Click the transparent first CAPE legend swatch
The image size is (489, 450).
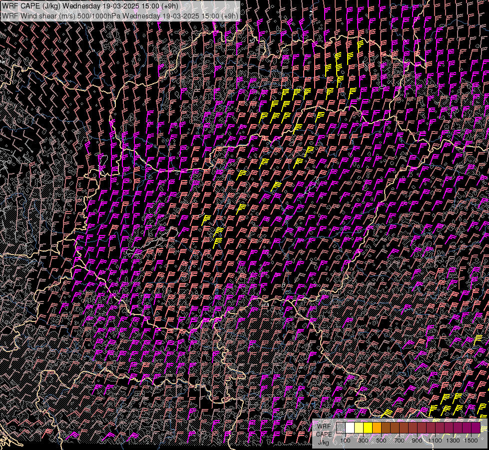pyautogui.click(x=341, y=427)
